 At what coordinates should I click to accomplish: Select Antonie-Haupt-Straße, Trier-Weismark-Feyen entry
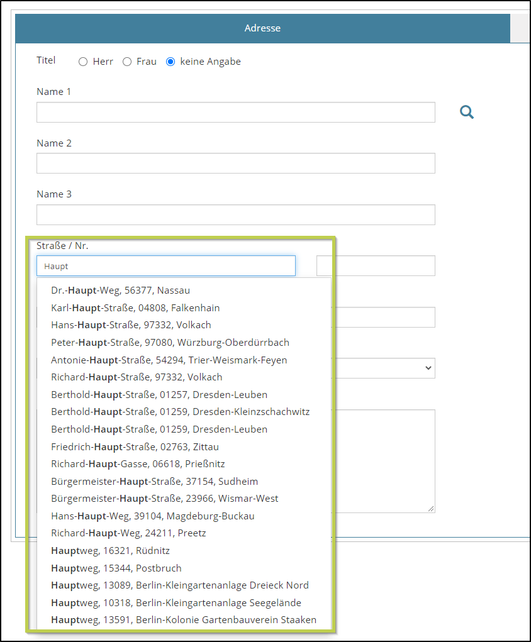[x=169, y=360]
